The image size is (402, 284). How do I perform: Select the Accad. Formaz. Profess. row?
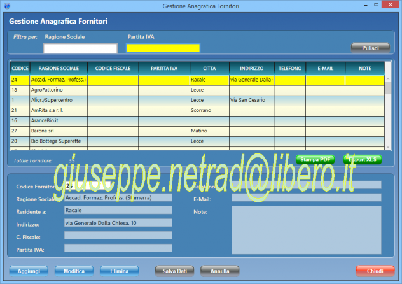[197, 80]
